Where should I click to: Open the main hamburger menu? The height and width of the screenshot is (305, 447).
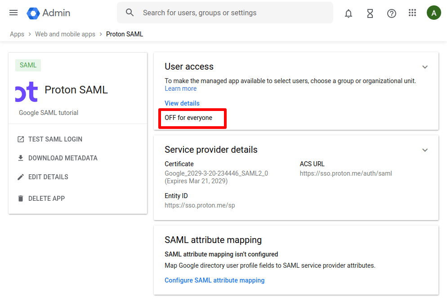click(13, 13)
